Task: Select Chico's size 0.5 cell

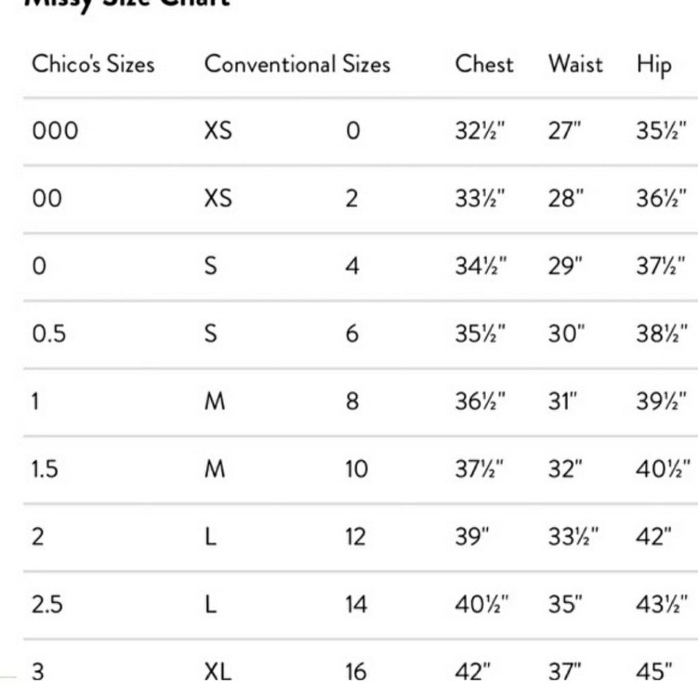Action: coord(49,334)
